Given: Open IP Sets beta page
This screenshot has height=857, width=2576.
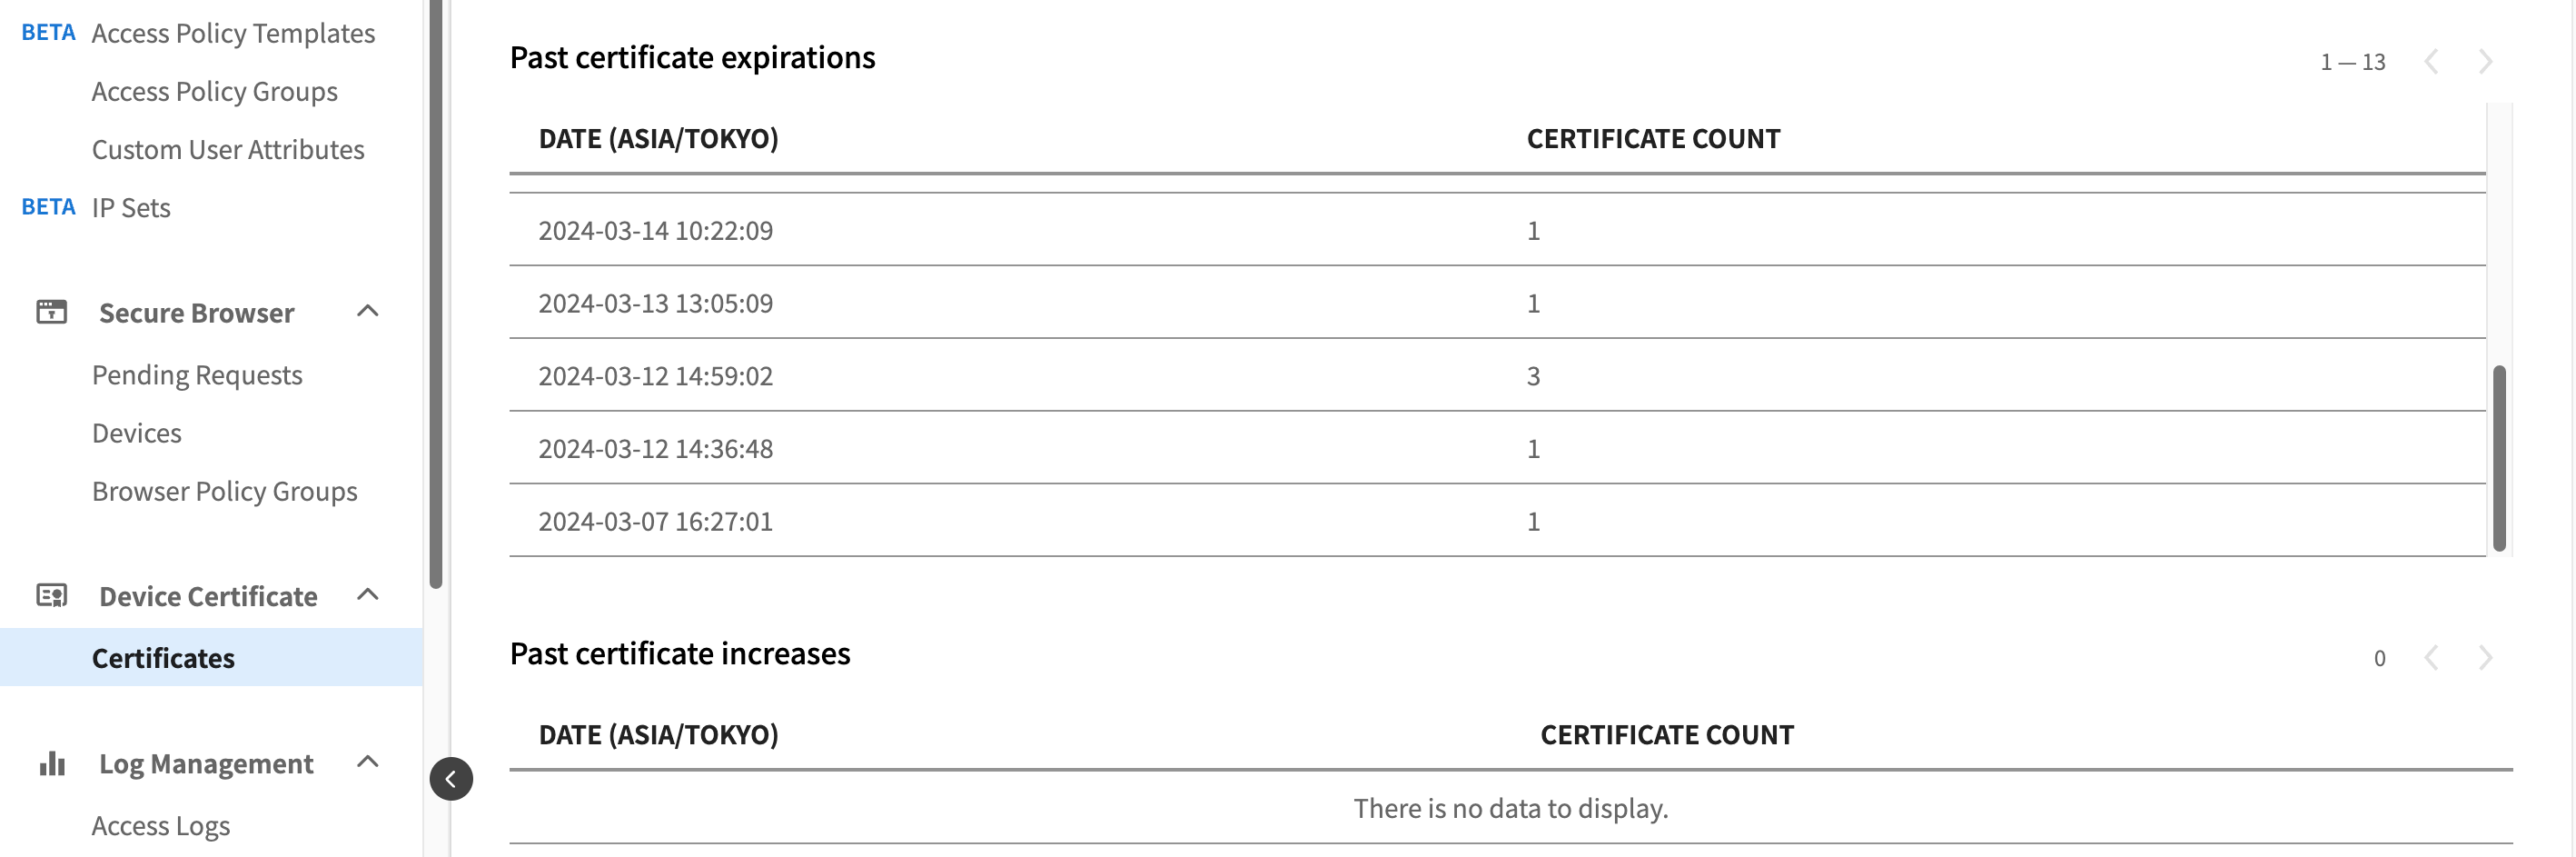Looking at the screenshot, I should coord(131,207).
